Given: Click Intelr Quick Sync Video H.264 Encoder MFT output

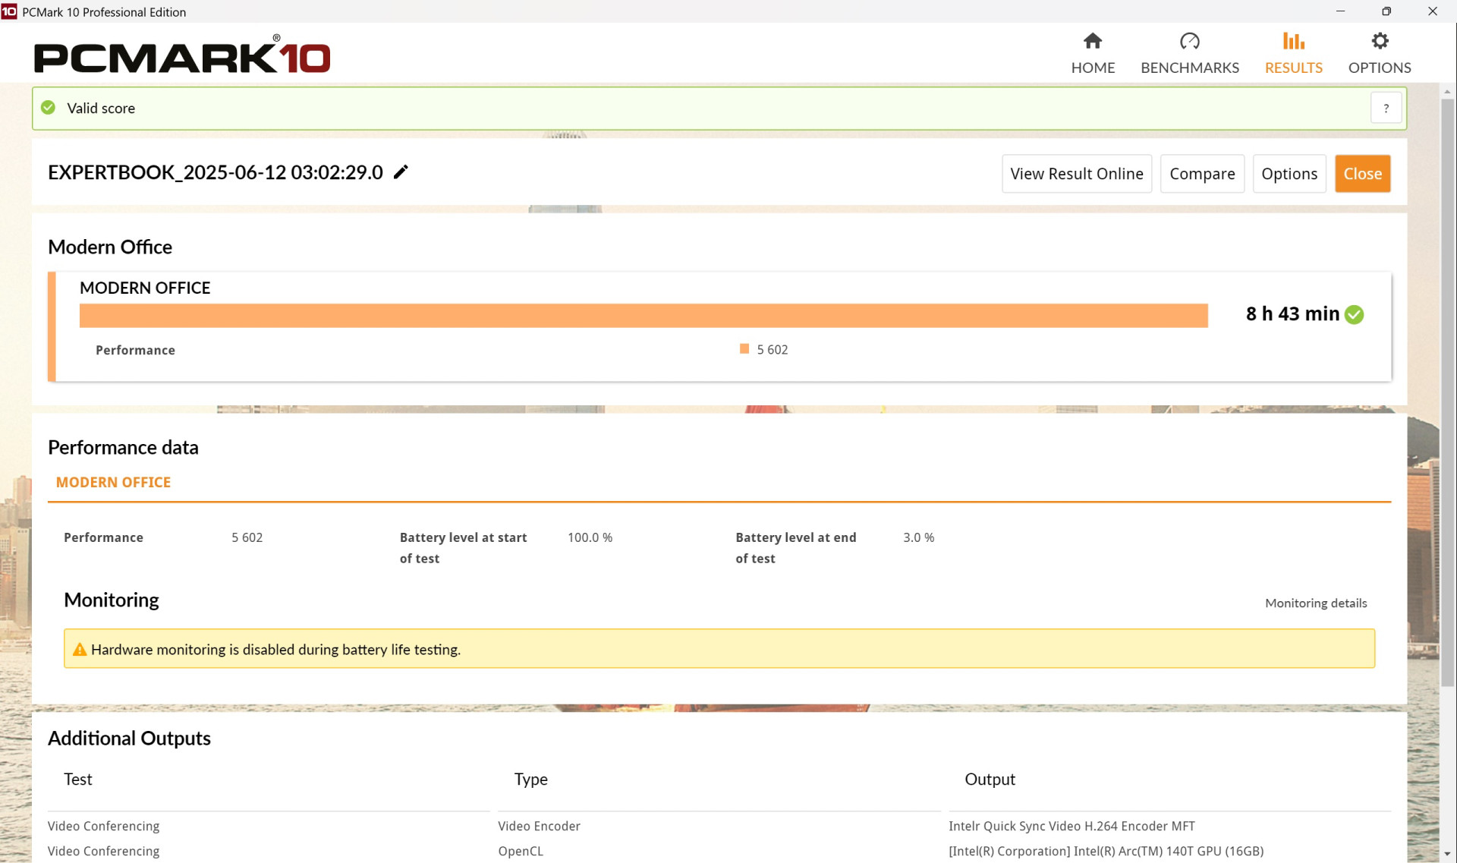Looking at the screenshot, I should [1072, 827].
